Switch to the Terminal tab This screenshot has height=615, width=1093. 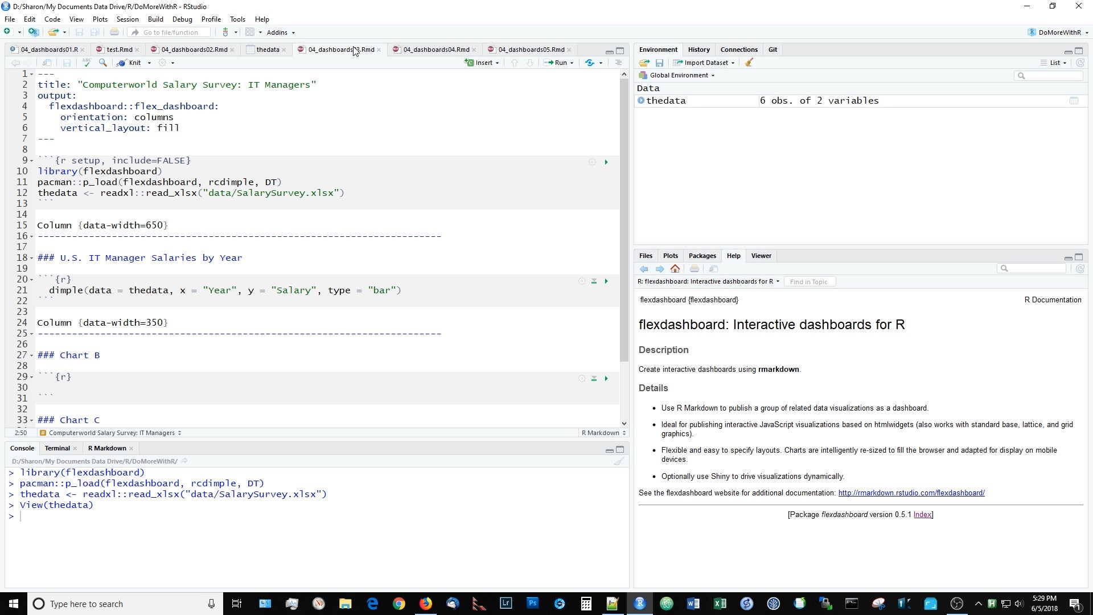pyautogui.click(x=57, y=448)
